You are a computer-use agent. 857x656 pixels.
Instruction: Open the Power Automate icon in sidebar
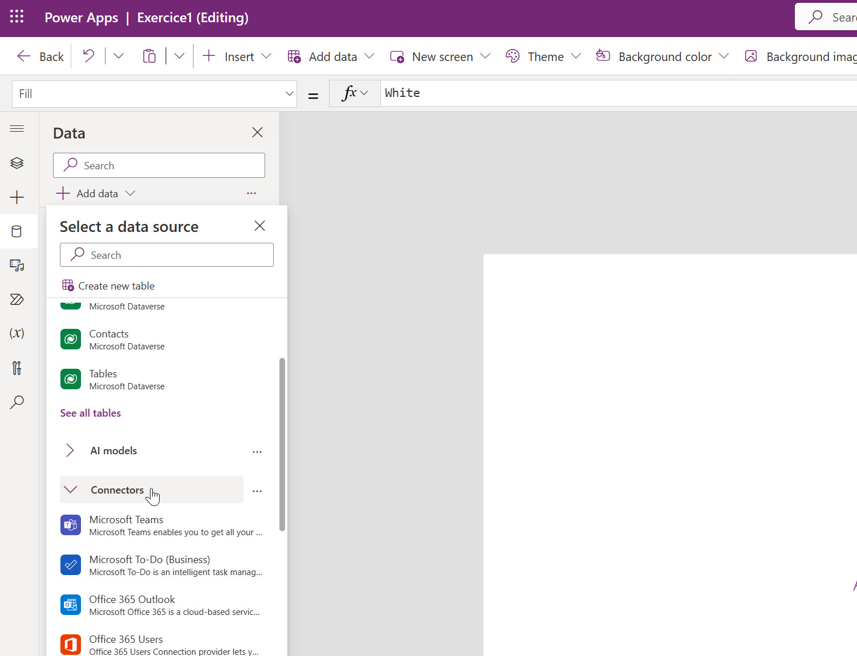point(17,299)
